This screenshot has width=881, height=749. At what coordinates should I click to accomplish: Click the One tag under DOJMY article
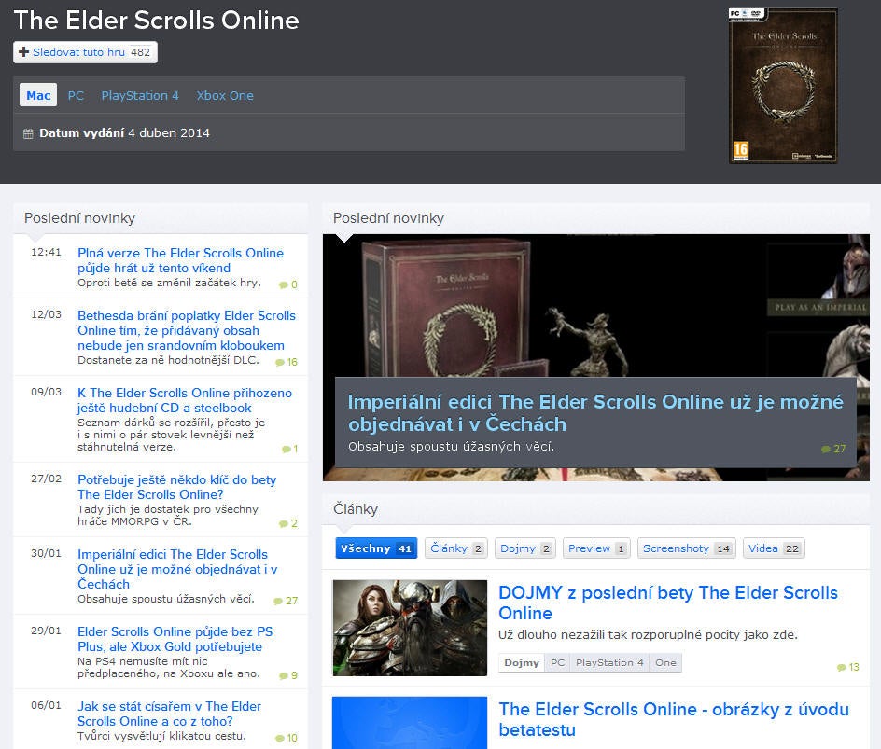[x=665, y=662]
